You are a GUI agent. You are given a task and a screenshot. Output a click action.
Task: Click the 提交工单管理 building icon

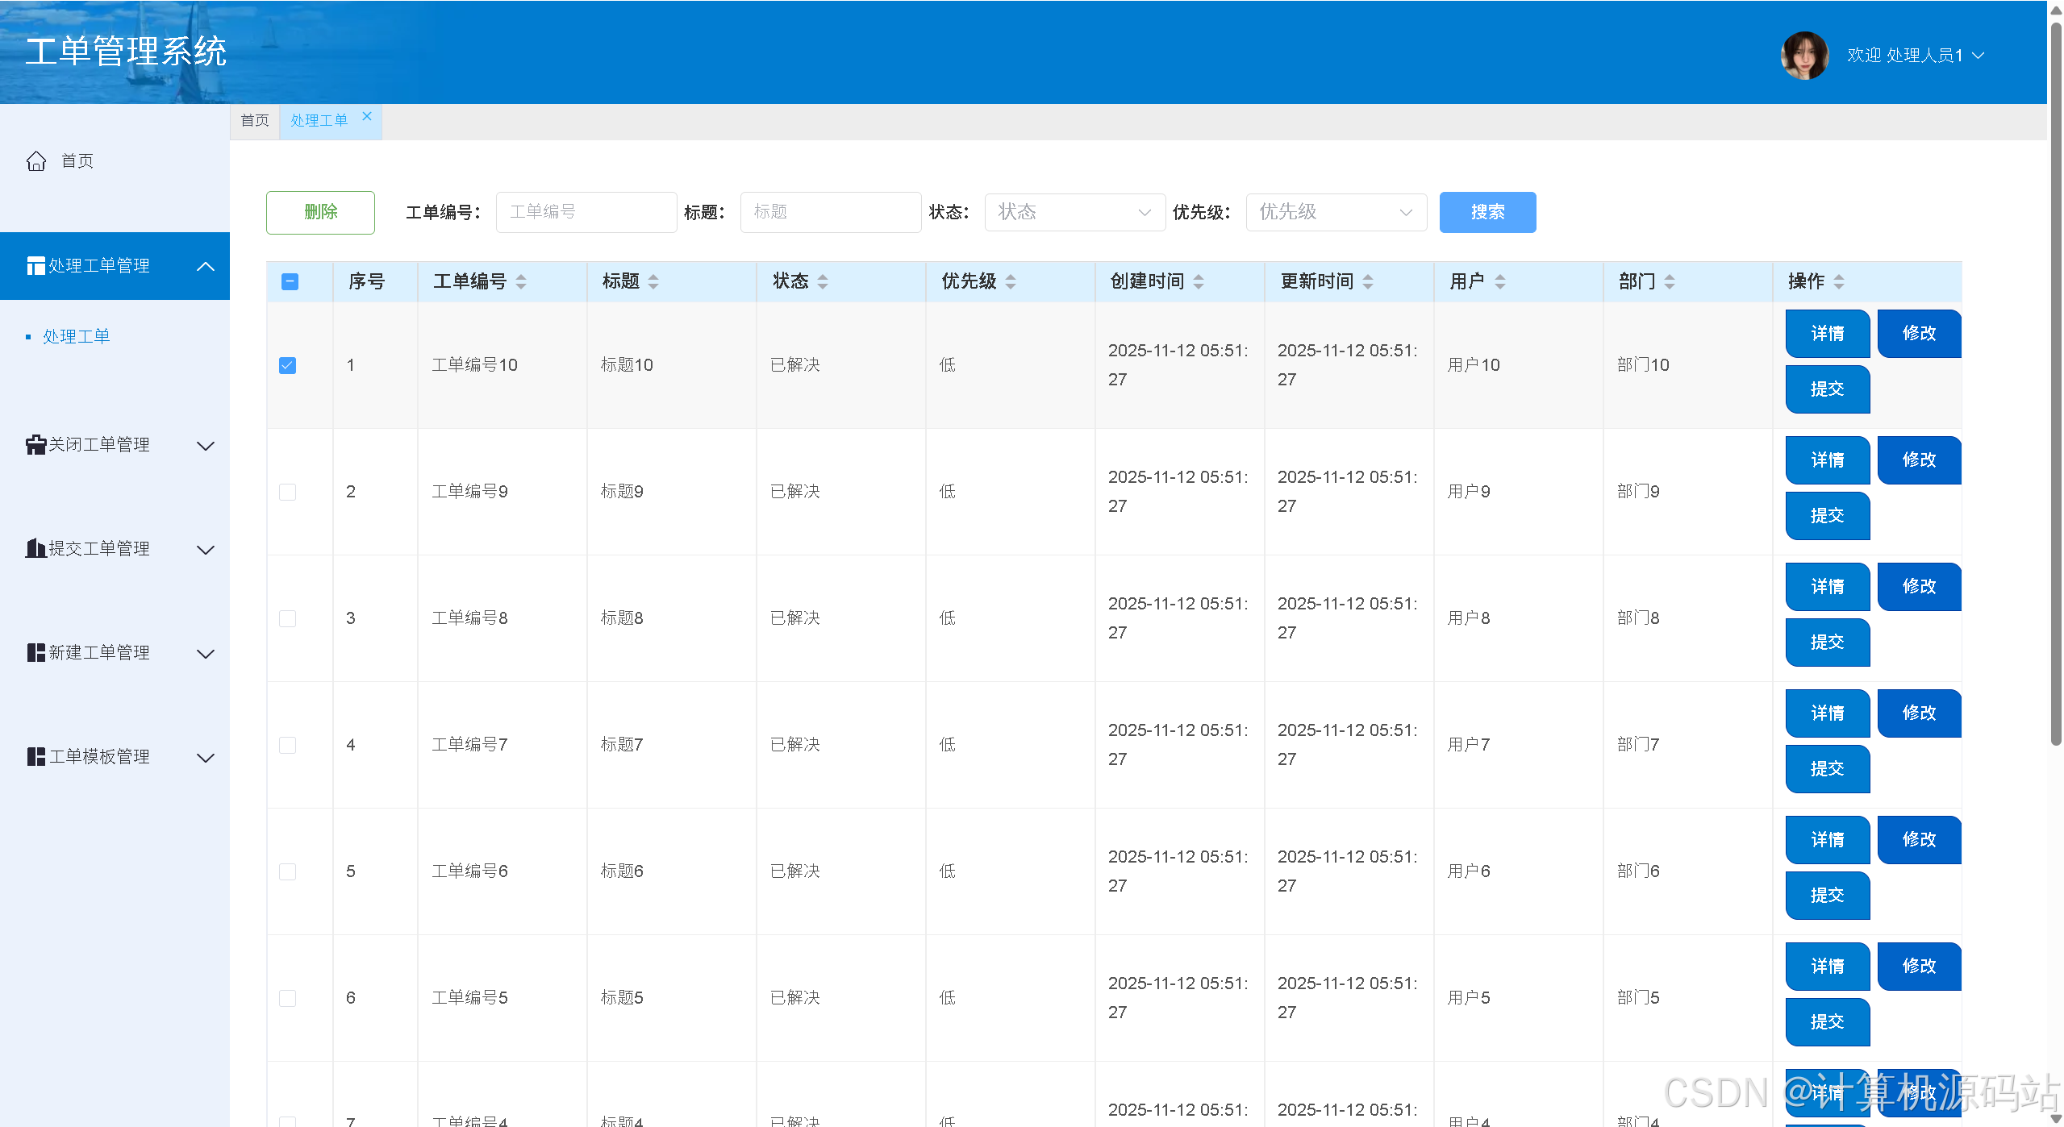(35, 549)
